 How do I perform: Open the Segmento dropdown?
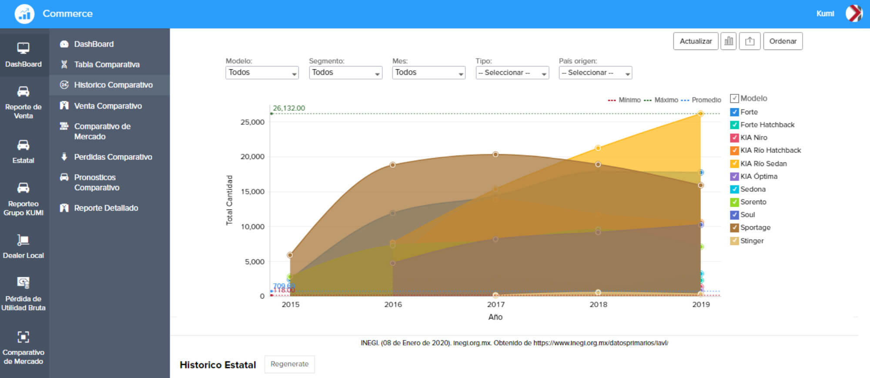click(x=345, y=73)
